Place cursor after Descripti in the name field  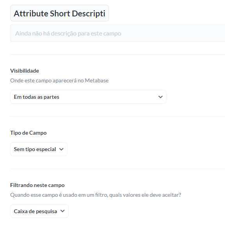105,14
